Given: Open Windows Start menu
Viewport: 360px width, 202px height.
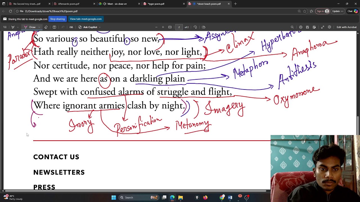Looking at the screenshot, I should tap(114, 198).
